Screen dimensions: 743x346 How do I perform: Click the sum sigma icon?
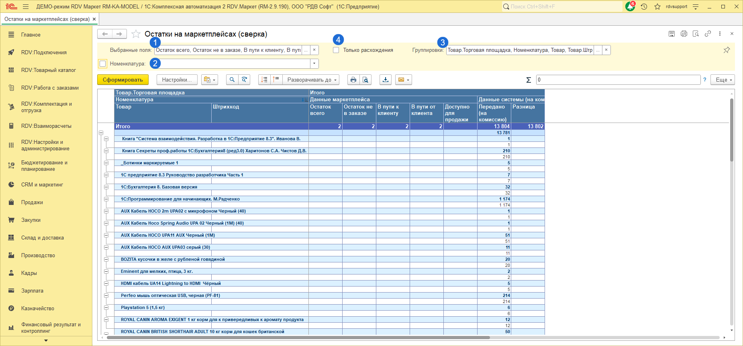pos(529,80)
